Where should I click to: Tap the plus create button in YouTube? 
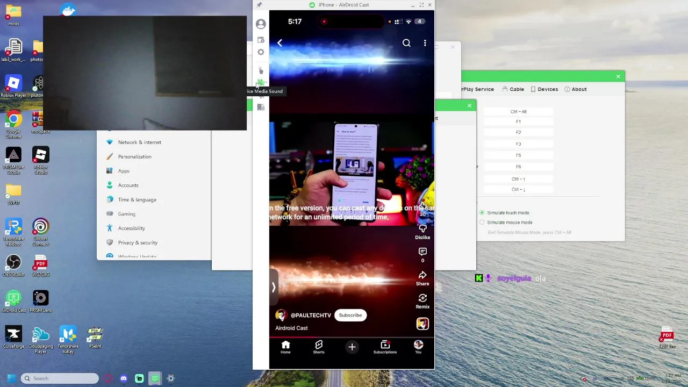[x=352, y=347]
